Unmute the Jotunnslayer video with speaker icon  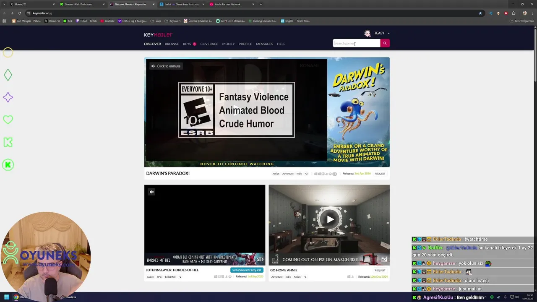click(x=152, y=192)
